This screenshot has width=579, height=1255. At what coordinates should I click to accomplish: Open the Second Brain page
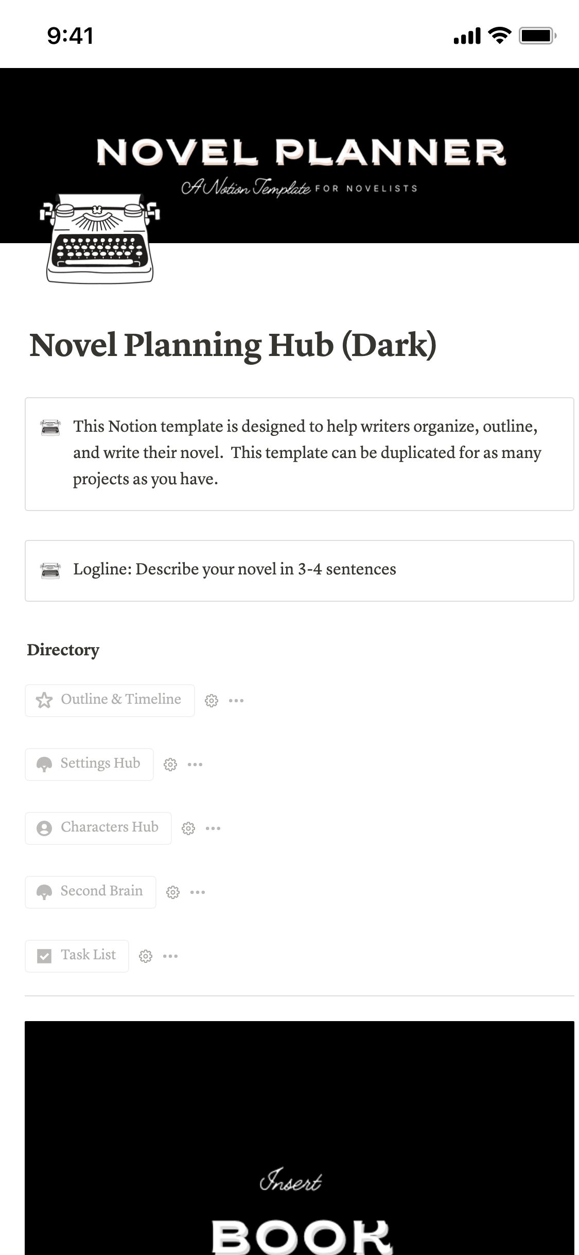click(101, 891)
